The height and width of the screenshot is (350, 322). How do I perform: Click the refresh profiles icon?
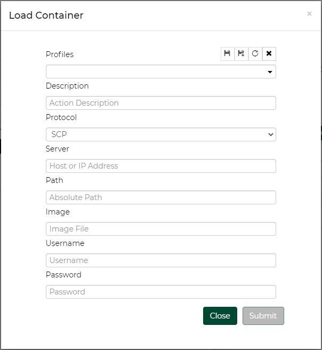point(255,53)
